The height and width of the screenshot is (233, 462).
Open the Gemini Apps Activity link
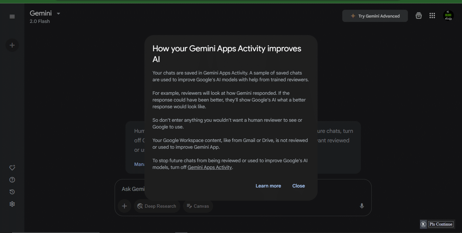click(x=210, y=167)
